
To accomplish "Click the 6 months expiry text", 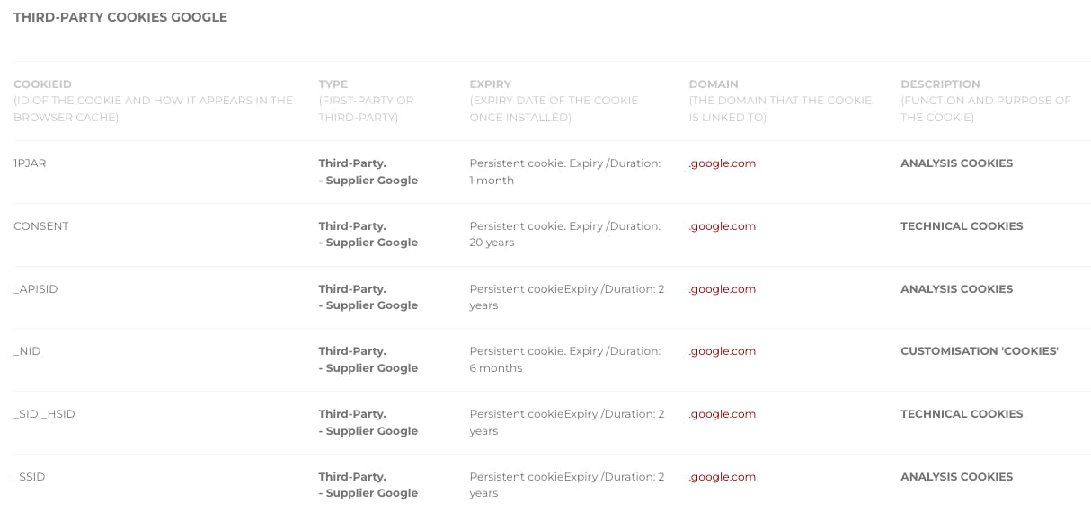I will (x=495, y=368).
